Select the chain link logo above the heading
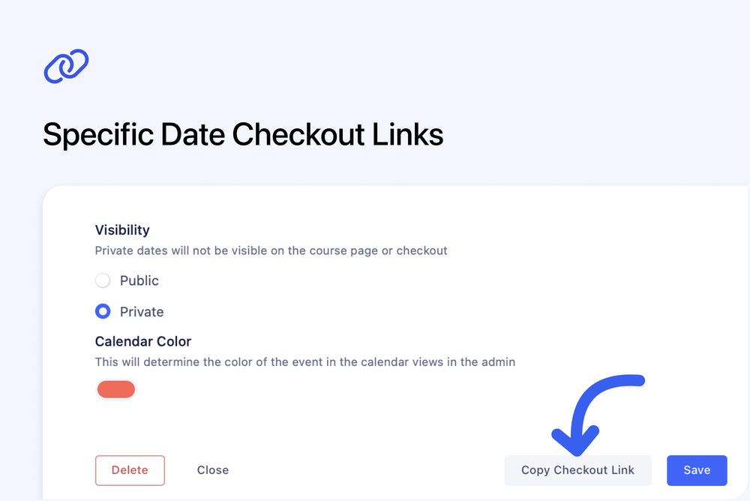Screen dimensions: 750x501 point(66,66)
